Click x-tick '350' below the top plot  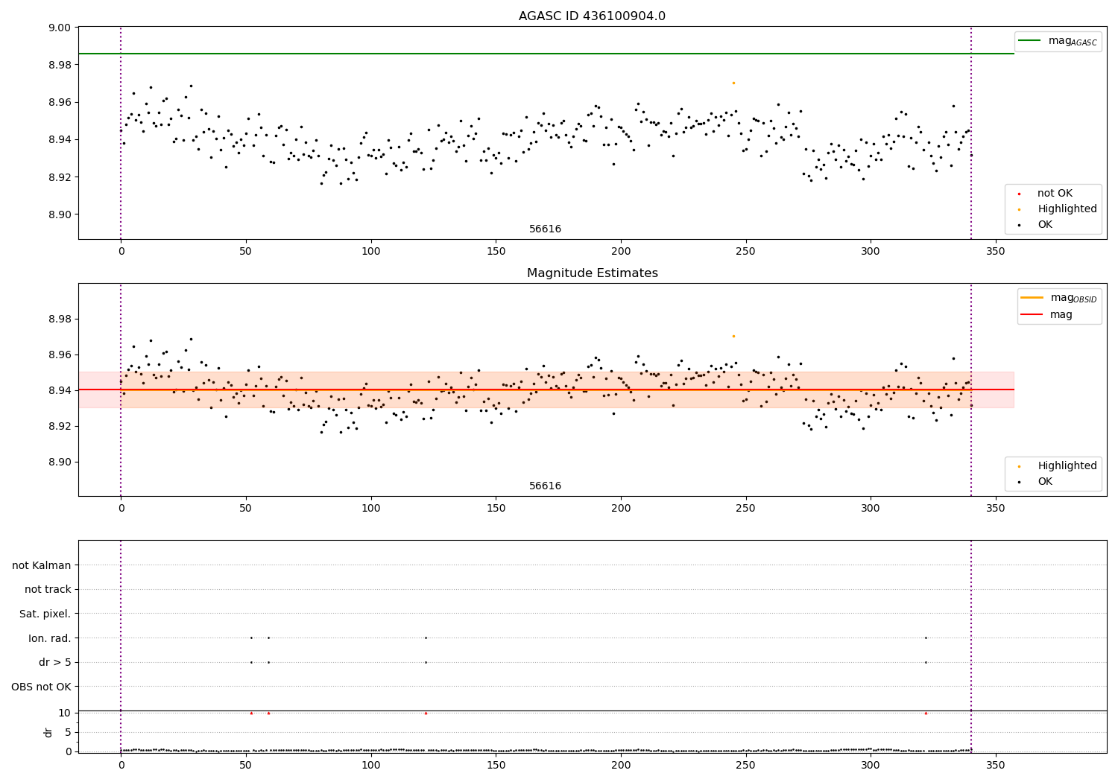tap(996, 252)
